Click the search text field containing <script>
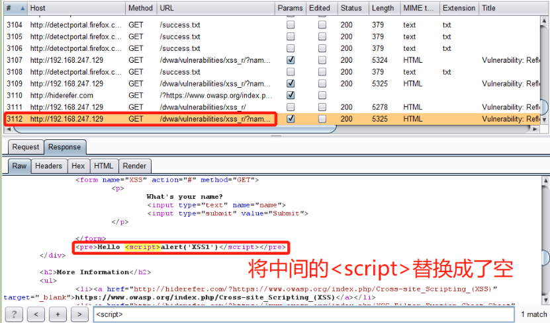550x323 pixels. pyautogui.click(x=304, y=314)
